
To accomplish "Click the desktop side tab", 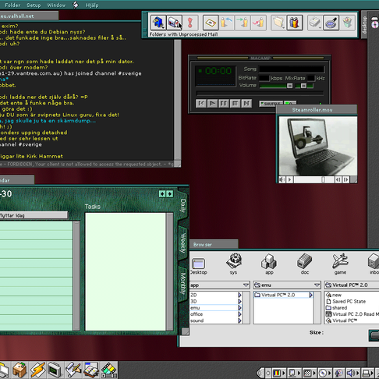I will [x=364, y=25].
